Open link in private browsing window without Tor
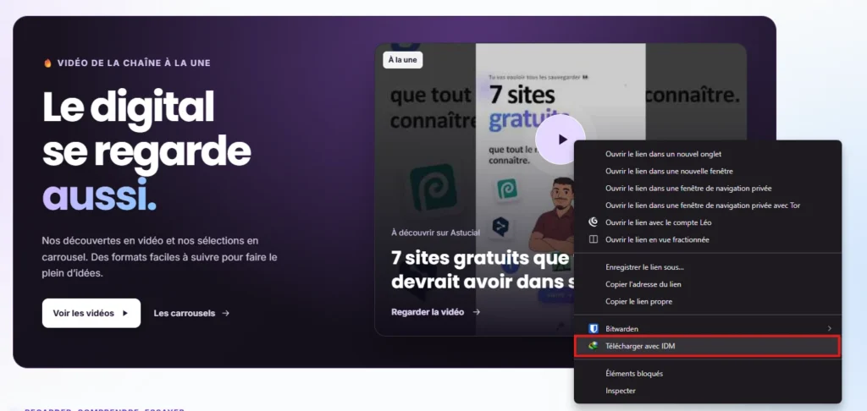This screenshot has width=867, height=411. tap(707, 189)
